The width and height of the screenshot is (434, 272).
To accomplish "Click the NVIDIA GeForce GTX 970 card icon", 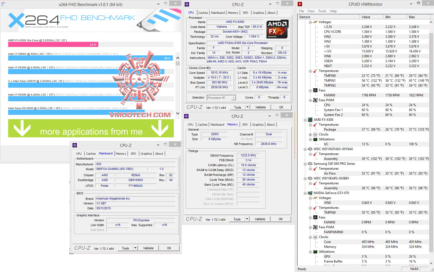I will pyautogui.click(x=310, y=193).
